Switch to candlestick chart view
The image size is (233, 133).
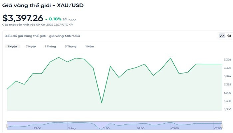point(229,36)
